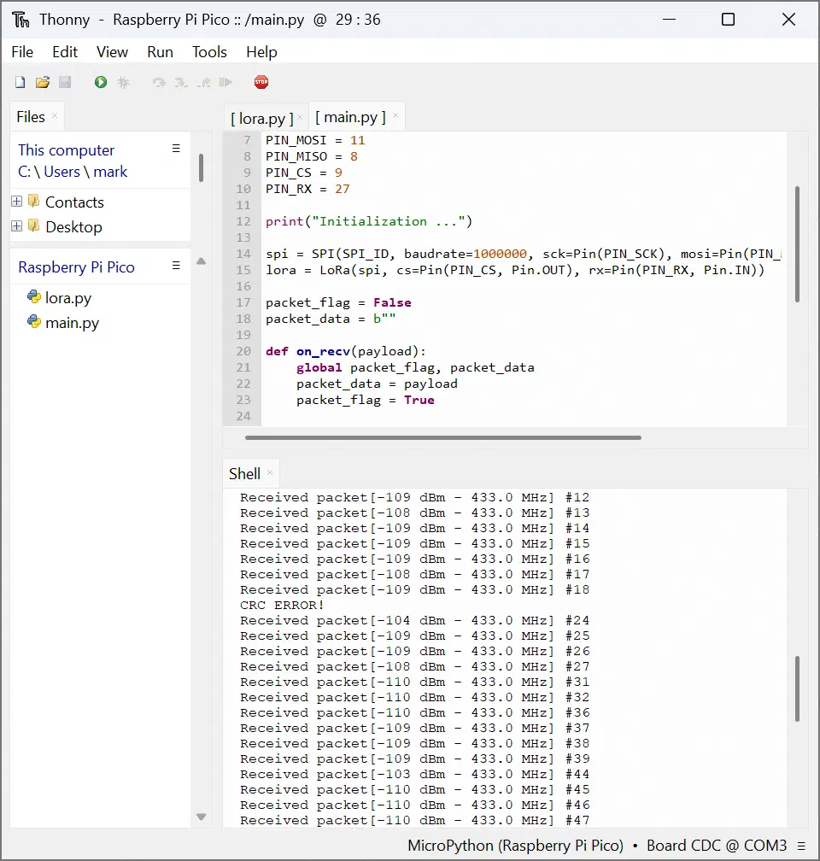820x861 pixels.
Task: Click the editor's horizontal scrollbar
Action: [443, 437]
